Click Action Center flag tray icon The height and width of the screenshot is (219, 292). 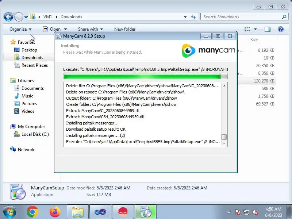tap(238, 212)
